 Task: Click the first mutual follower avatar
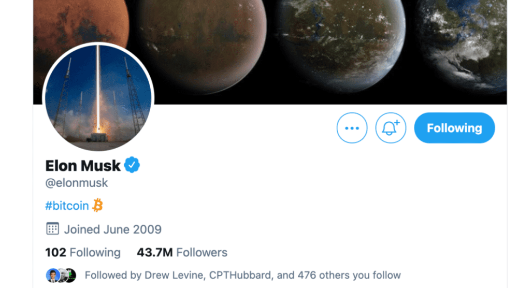click(x=52, y=275)
